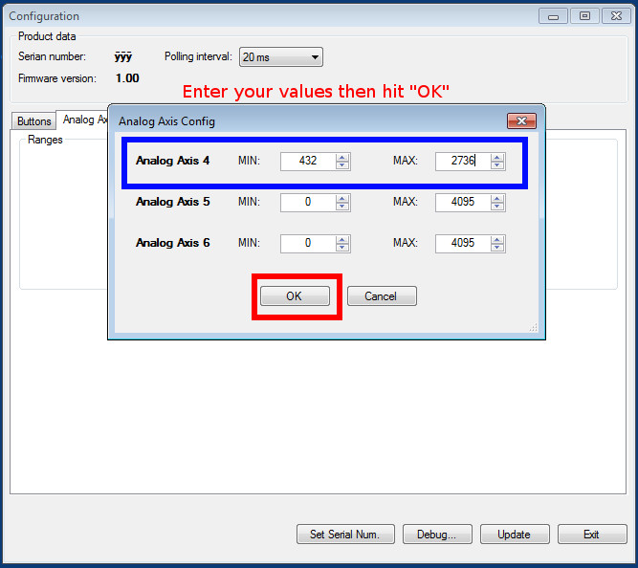Switch to the Buttons tab

[x=33, y=121]
